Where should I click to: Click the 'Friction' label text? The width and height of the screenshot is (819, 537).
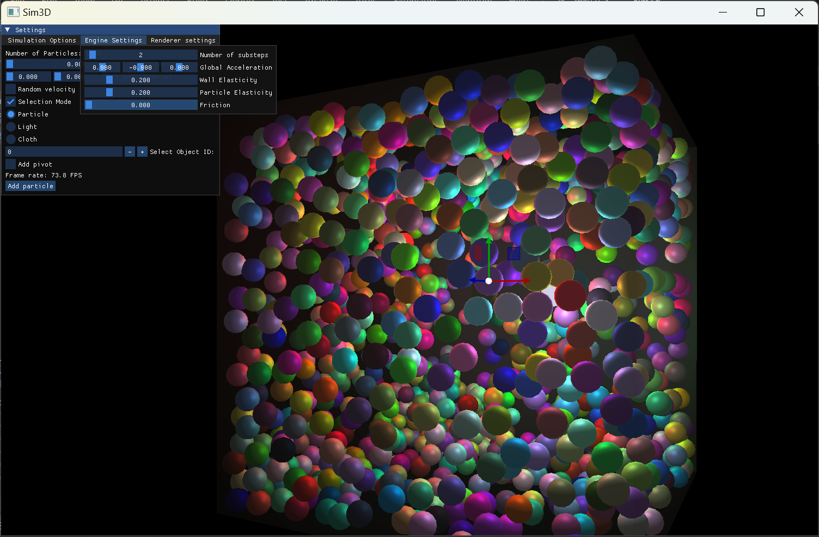tap(215, 105)
